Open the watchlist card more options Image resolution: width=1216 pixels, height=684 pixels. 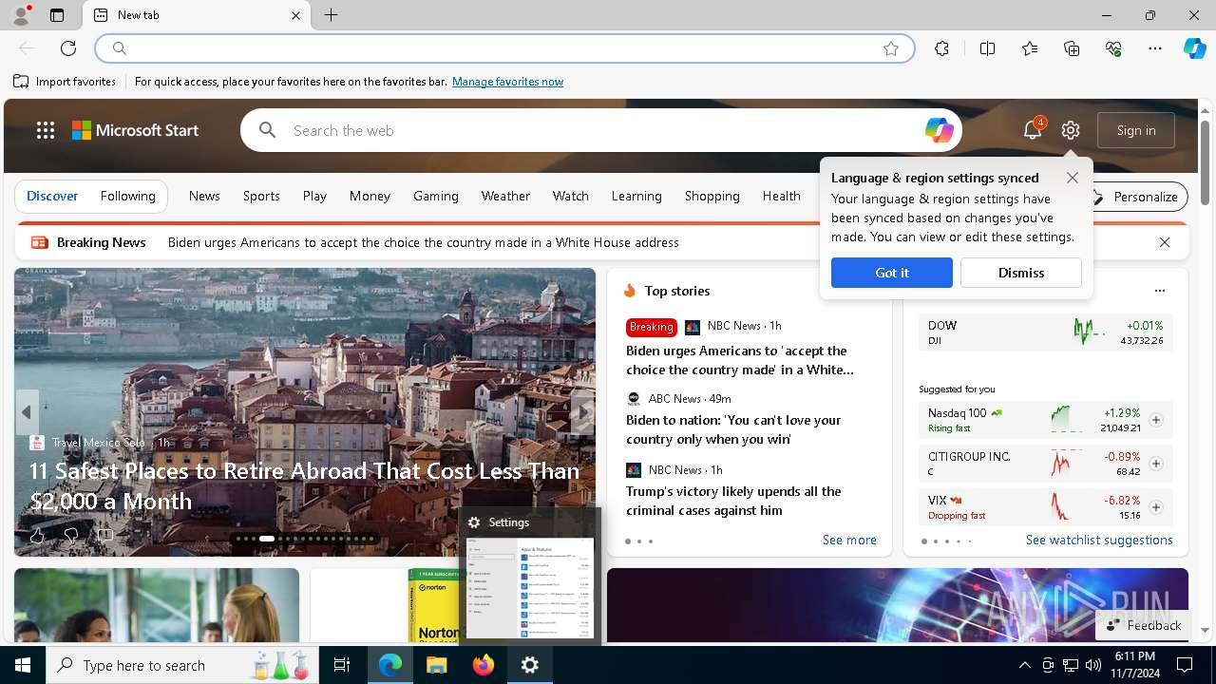coord(1159,291)
